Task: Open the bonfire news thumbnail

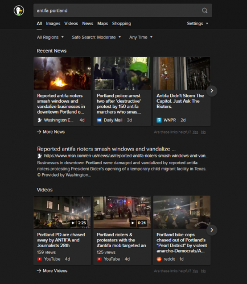Action: (x=62, y=73)
